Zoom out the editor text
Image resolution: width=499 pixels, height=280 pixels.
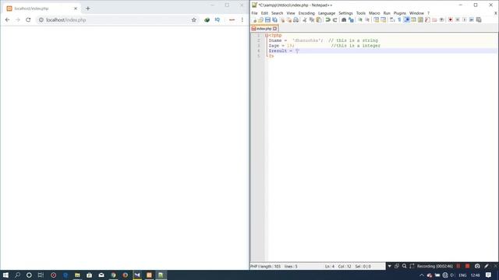tap(367, 19)
